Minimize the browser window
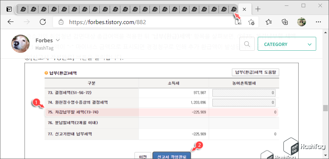This screenshot has width=329, height=159. [287, 5]
